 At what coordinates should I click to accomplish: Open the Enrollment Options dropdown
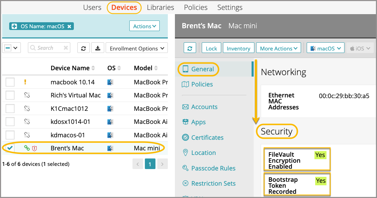(136, 48)
